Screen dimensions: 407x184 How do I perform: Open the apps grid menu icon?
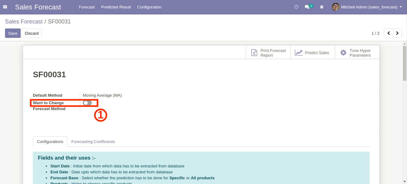click(x=5, y=7)
